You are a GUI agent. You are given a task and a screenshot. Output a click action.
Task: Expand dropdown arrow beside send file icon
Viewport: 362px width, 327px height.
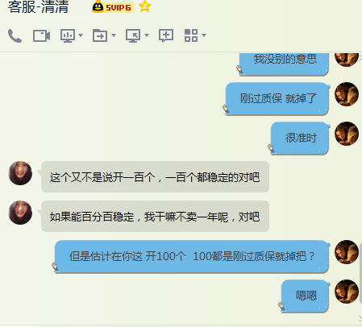(x=114, y=35)
